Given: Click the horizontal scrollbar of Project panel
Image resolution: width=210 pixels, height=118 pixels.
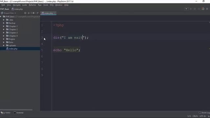Looking at the screenshot, I should [x=16, y=110].
